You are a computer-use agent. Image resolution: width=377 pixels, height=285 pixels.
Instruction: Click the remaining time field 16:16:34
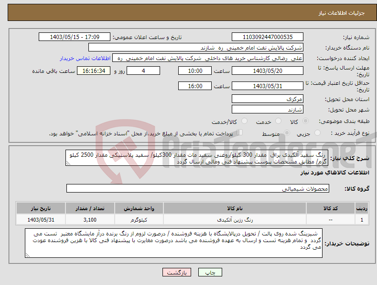94,71
